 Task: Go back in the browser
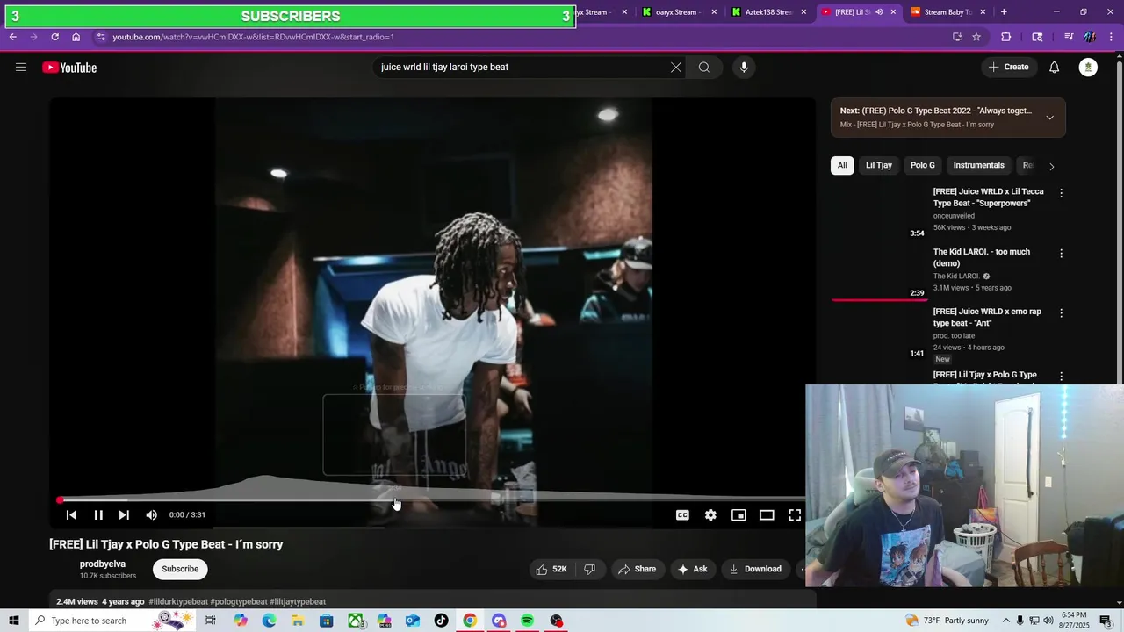tap(12, 37)
